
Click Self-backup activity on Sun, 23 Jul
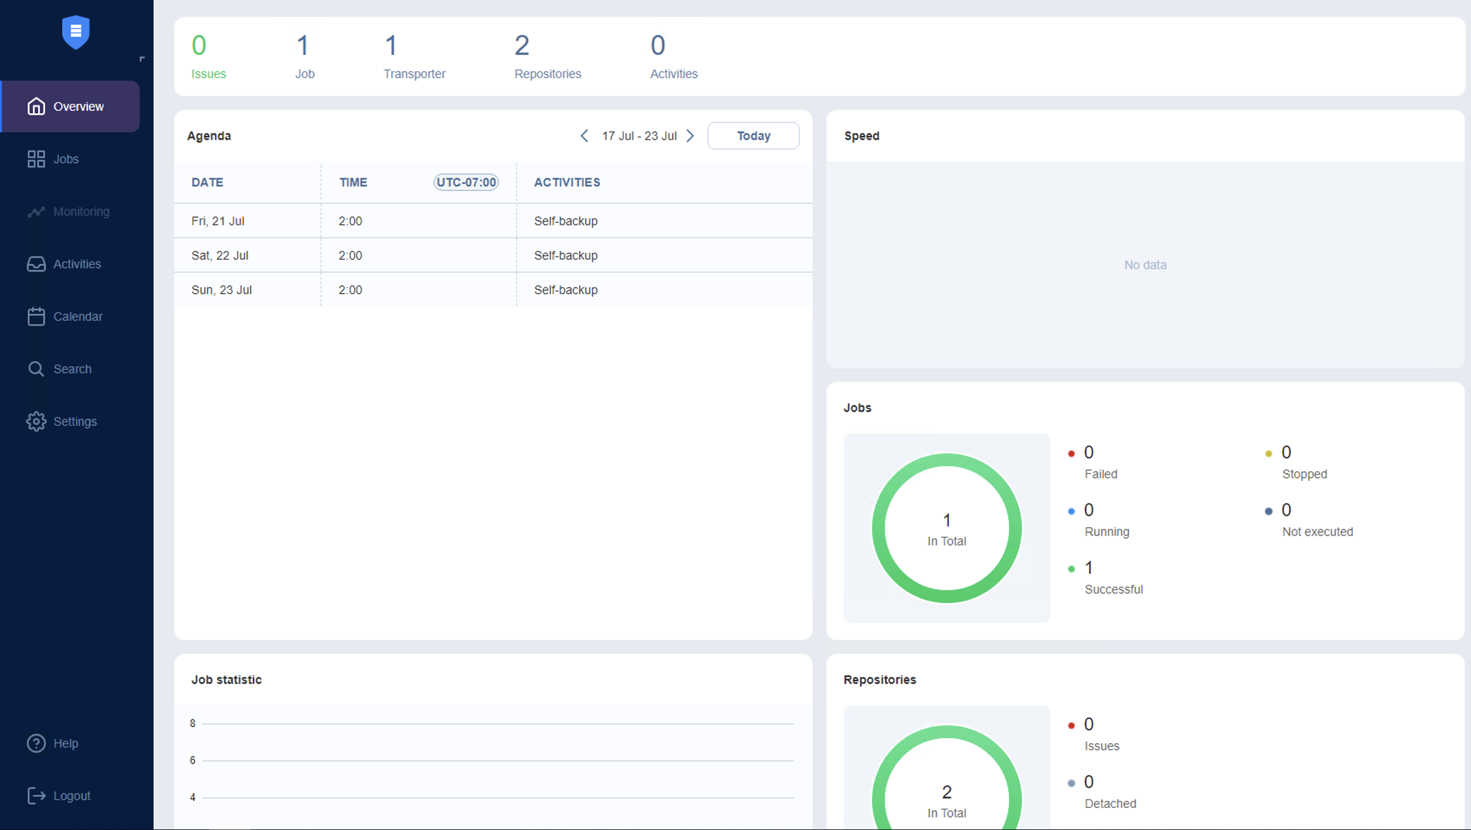click(565, 290)
